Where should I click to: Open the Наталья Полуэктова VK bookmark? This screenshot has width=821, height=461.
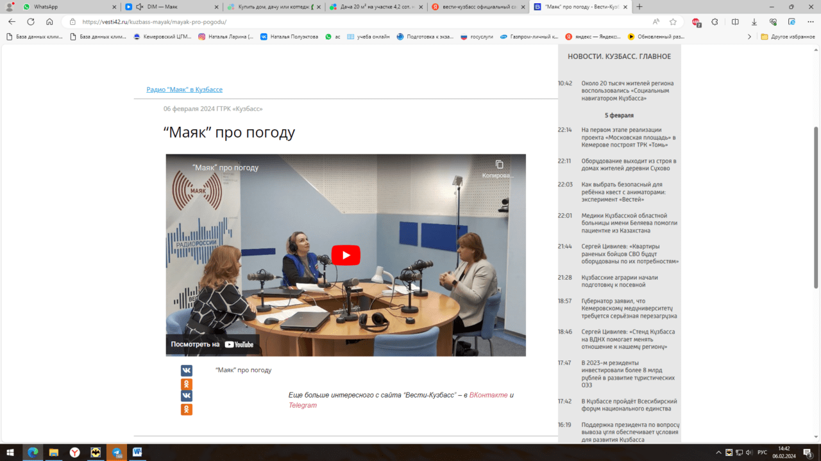coord(289,36)
